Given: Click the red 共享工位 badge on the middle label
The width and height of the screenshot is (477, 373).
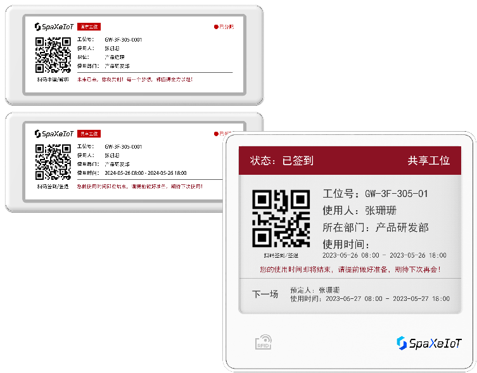Looking at the screenshot, I should point(89,134).
